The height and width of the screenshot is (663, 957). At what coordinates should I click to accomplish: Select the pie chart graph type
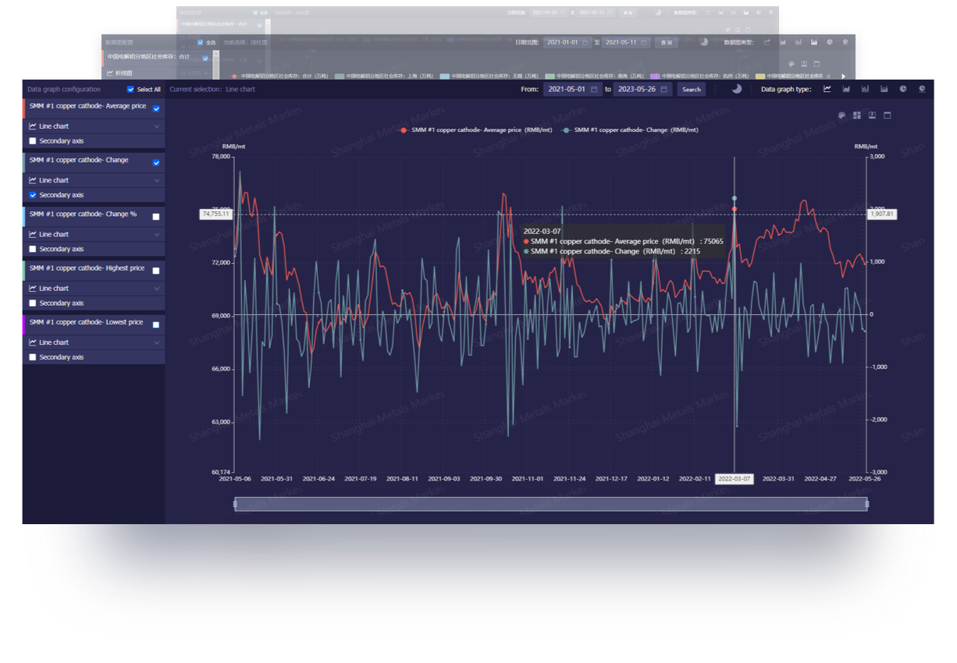click(903, 88)
